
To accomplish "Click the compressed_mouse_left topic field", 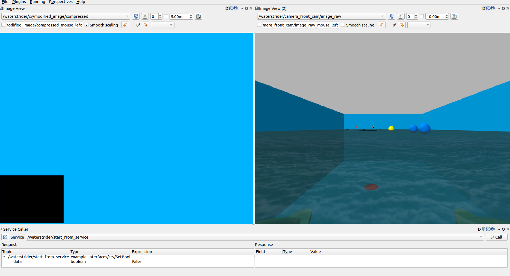I will click(x=45, y=25).
